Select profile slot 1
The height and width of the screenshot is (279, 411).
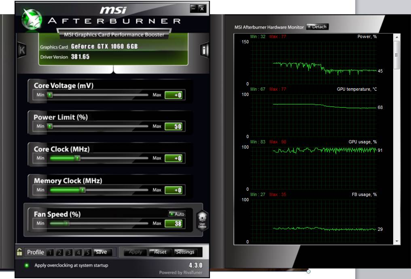coord(50,252)
